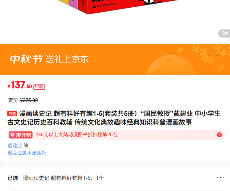The image size is (230, 191).
Task: Click the 已选 selection row label
Action: coord(13,178)
